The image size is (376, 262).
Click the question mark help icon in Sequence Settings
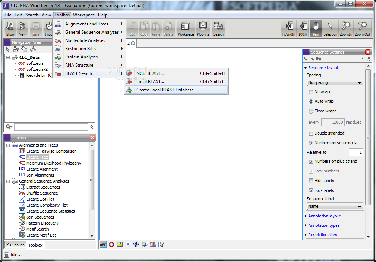pos(362,59)
